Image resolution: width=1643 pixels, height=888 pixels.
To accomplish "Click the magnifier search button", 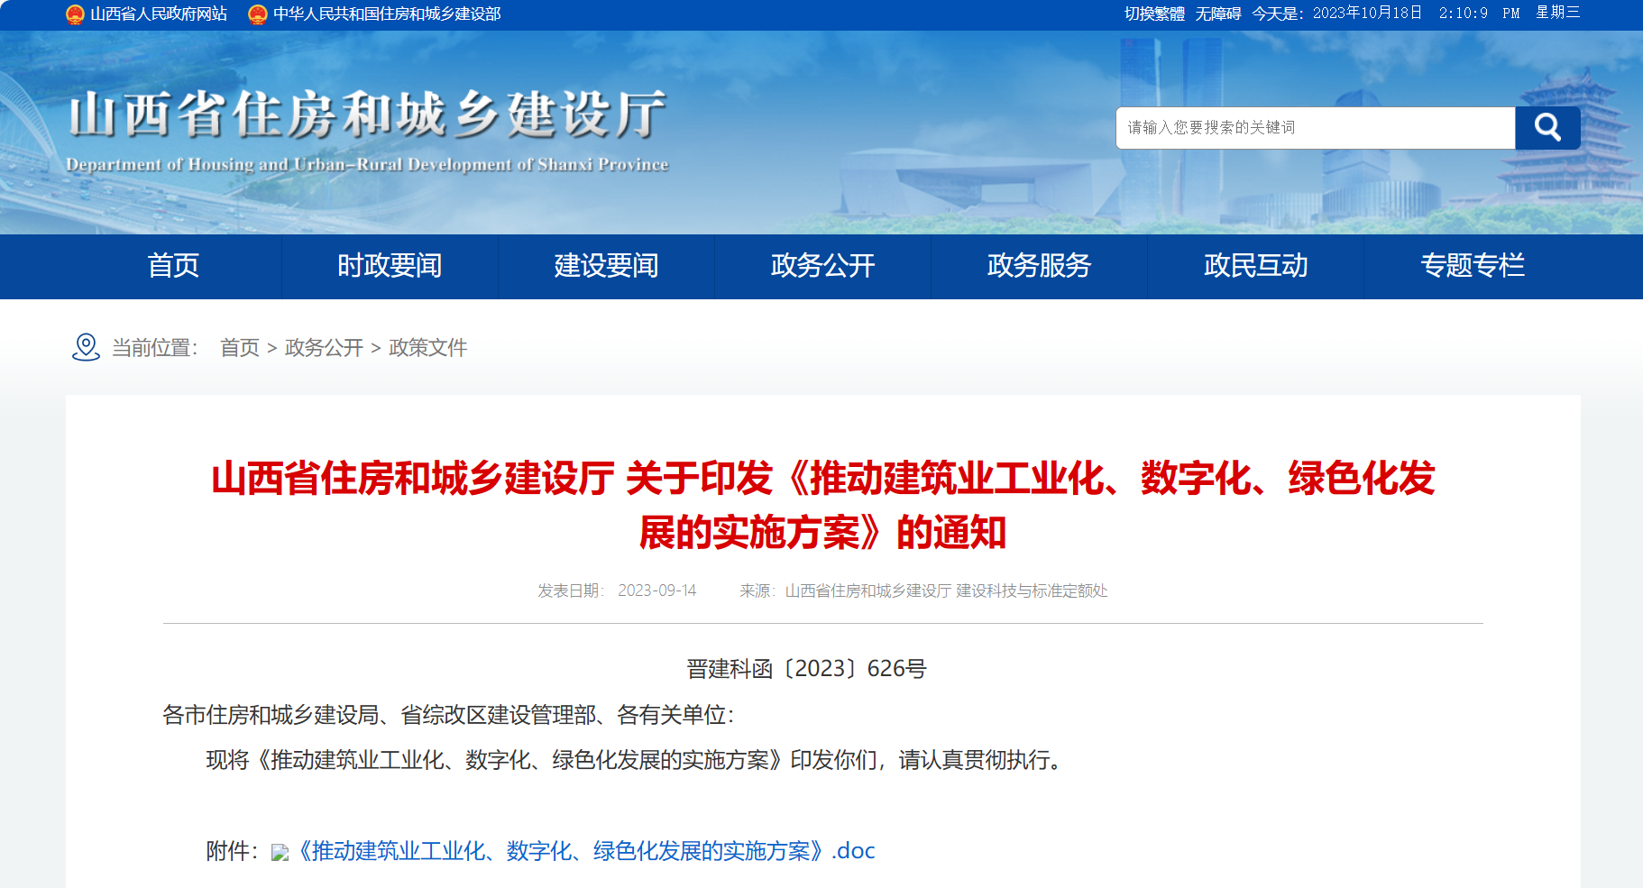I will coord(1547,128).
